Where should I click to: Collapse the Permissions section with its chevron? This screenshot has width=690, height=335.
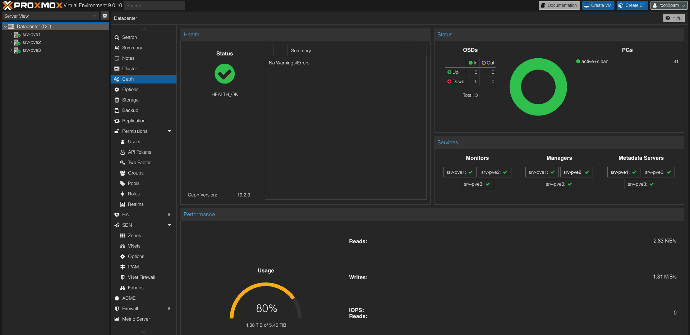pyautogui.click(x=169, y=131)
